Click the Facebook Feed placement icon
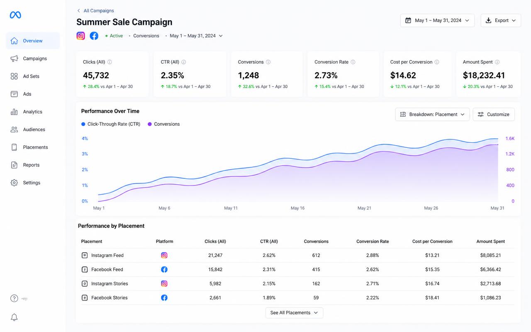 [85, 270]
